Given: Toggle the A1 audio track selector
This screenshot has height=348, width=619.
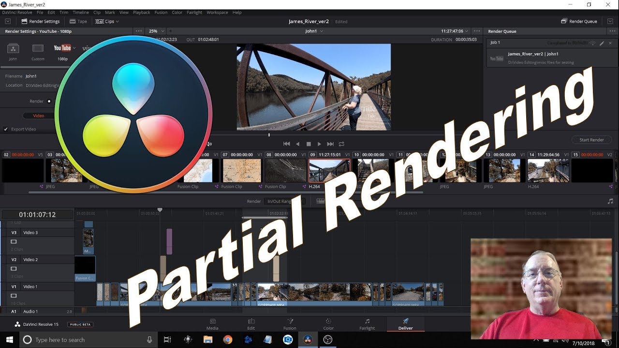Looking at the screenshot, I should (x=14, y=311).
